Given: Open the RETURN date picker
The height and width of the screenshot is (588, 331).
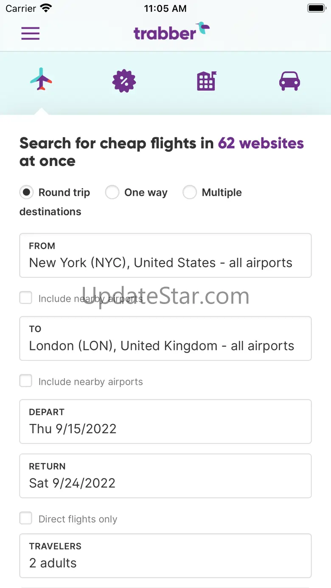Looking at the screenshot, I should pos(165,476).
